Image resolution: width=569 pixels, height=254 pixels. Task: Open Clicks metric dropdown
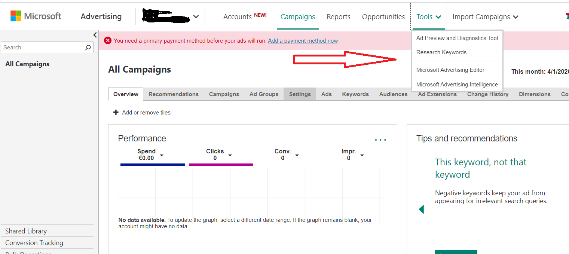click(230, 155)
